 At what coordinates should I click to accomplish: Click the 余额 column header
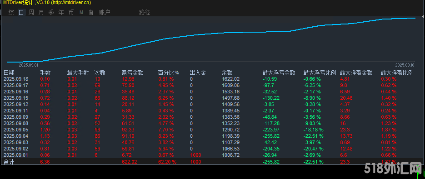pos(227,73)
